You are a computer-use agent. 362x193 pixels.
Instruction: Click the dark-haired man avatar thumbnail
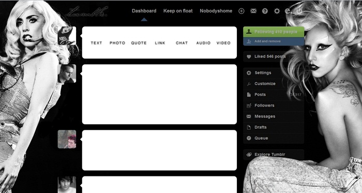click(67, 73)
